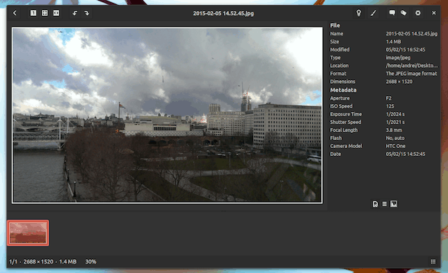Select the ISO Speed value 125
The height and width of the screenshot is (273, 448).
390,106
